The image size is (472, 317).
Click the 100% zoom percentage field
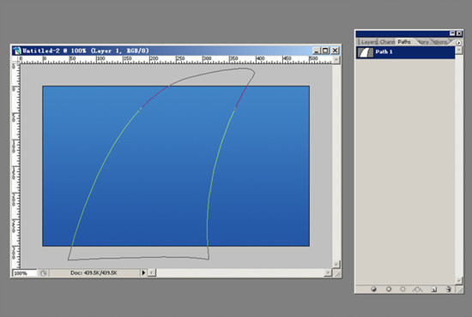click(24, 273)
